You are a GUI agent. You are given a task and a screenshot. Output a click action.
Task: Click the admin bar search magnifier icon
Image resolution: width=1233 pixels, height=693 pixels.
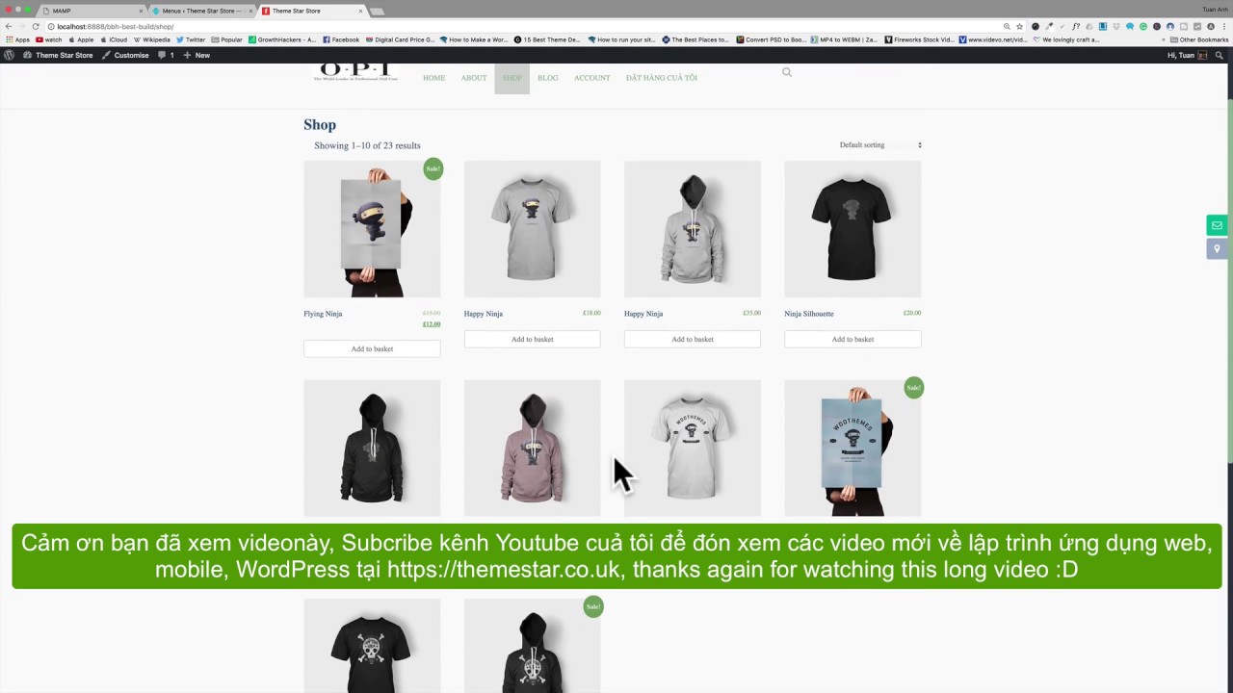(1221, 55)
